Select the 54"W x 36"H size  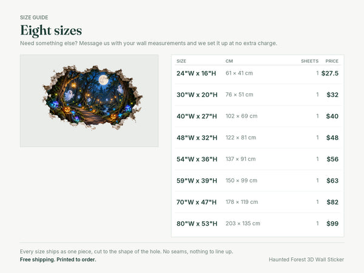258,159
